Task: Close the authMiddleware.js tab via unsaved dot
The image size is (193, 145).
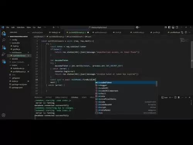Action: (88, 32)
